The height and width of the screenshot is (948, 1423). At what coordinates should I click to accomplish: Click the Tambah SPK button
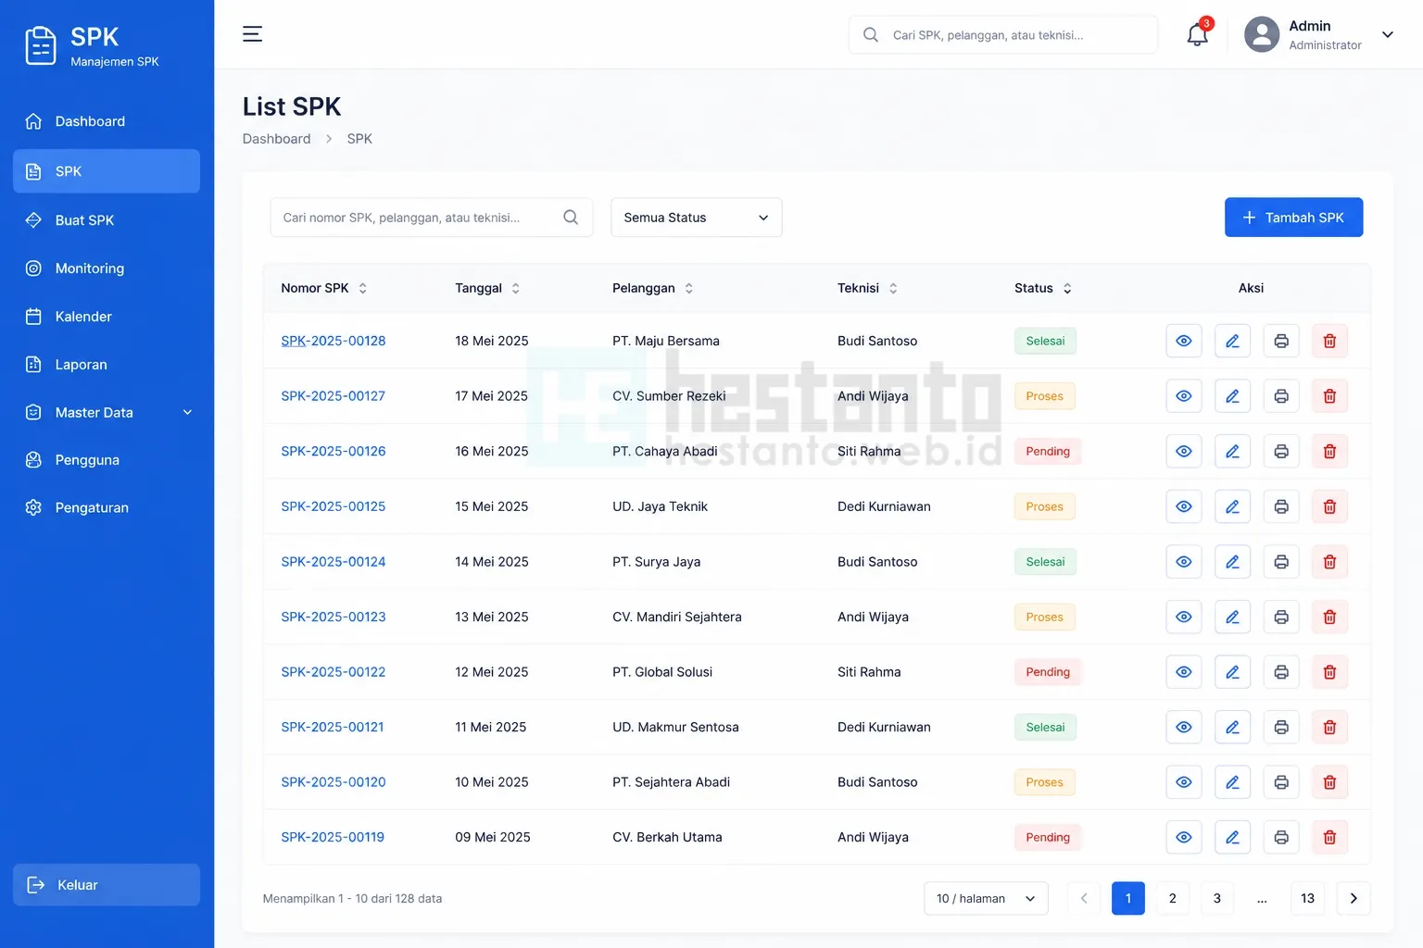pyautogui.click(x=1293, y=218)
